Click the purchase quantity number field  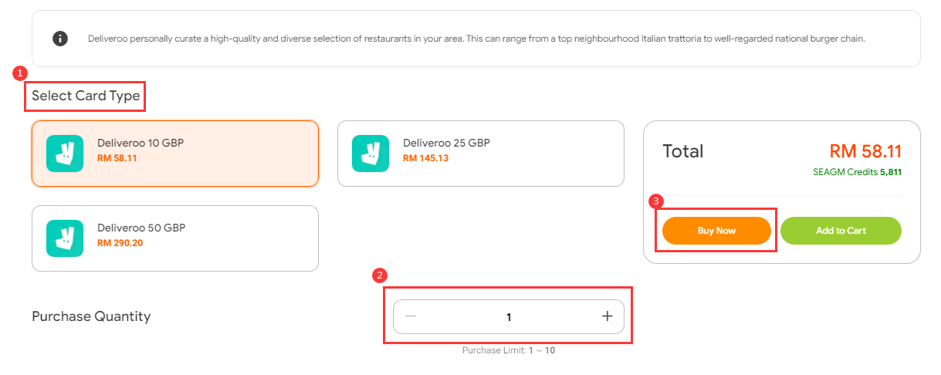pos(509,316)
